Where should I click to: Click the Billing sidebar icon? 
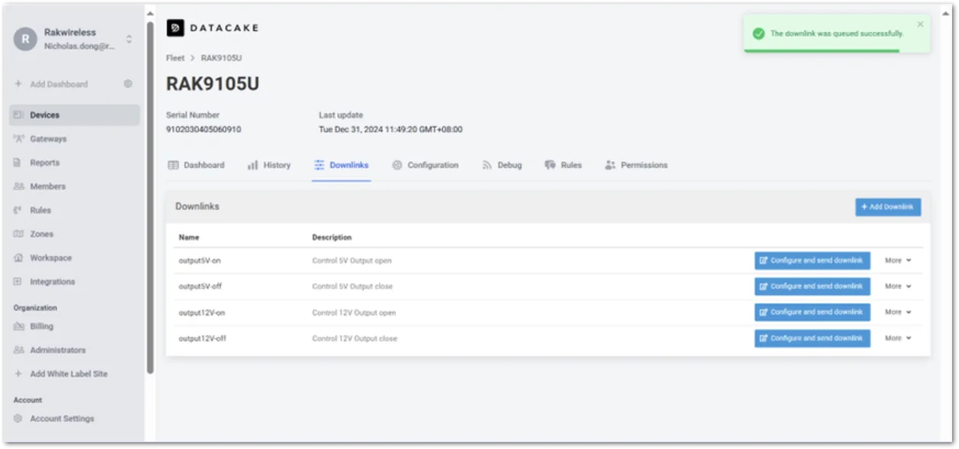(18, 326)
